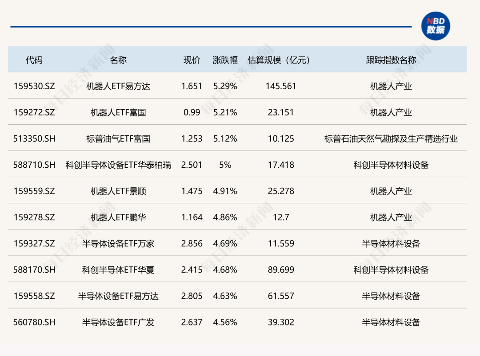Click scale value 89.699
The height and width of the screenshot is (356, 480).
pyautogui.click(x=281, y=270)
